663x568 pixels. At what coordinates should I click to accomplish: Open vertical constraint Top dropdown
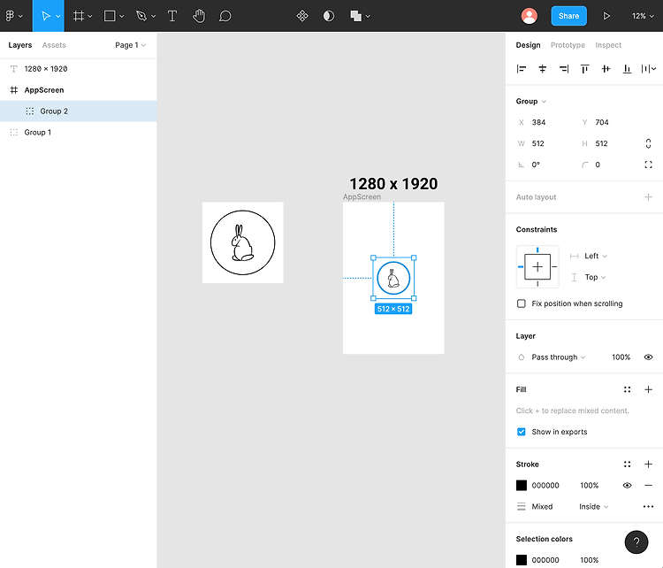pyautogui.click(x=595, y=277)
